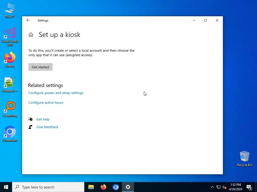This screenshot has height=192, width=257.
Task: Maximize the Settings window
Action: pos(206,20)
